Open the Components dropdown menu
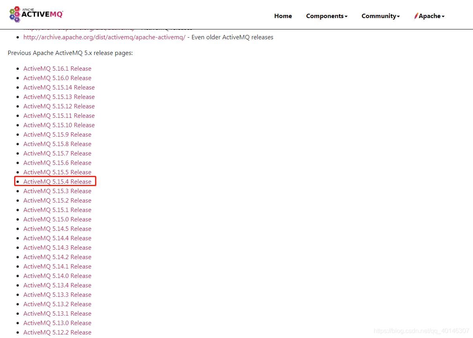 327,16
